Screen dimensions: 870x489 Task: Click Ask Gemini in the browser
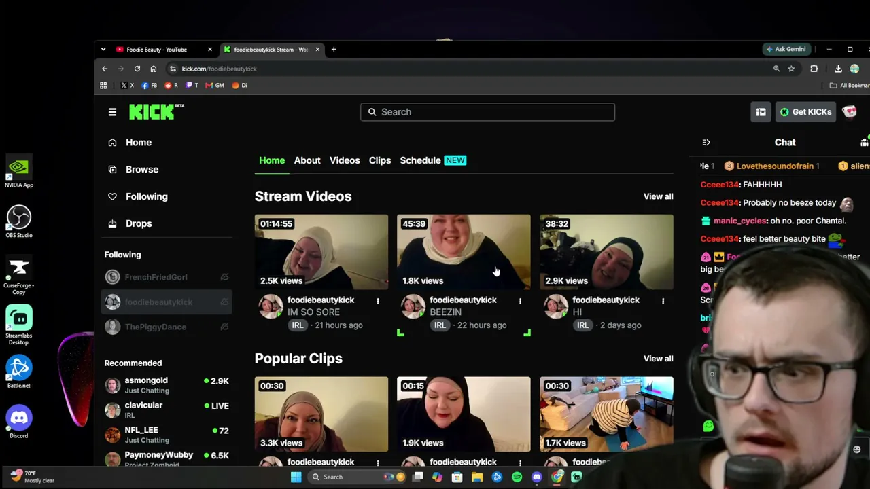click(x=786, y=49)
